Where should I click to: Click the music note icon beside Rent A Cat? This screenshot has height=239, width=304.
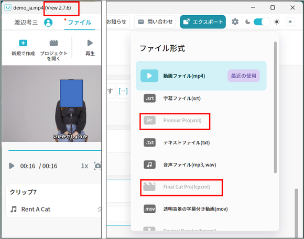click(14, 209)
